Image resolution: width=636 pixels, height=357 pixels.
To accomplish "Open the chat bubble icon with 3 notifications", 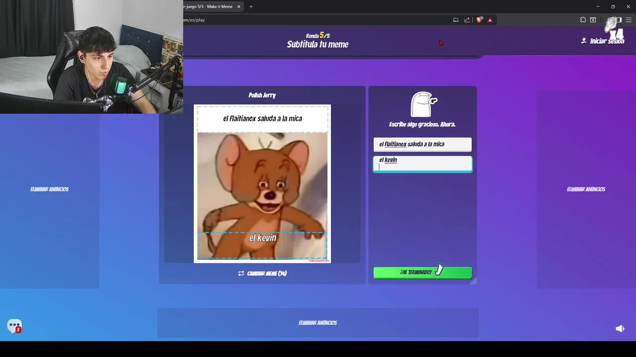I will pyautogui.click(x=14, y=326).
